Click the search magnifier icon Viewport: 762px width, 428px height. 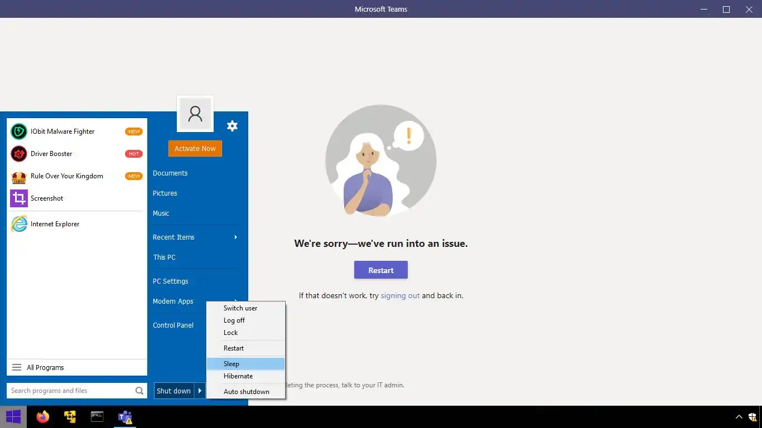[139, 391]
